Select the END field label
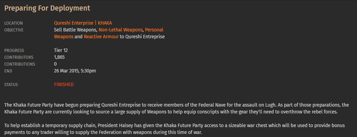Image resolution: width=357 pixels, height=137 pixels. coord(8,71)
